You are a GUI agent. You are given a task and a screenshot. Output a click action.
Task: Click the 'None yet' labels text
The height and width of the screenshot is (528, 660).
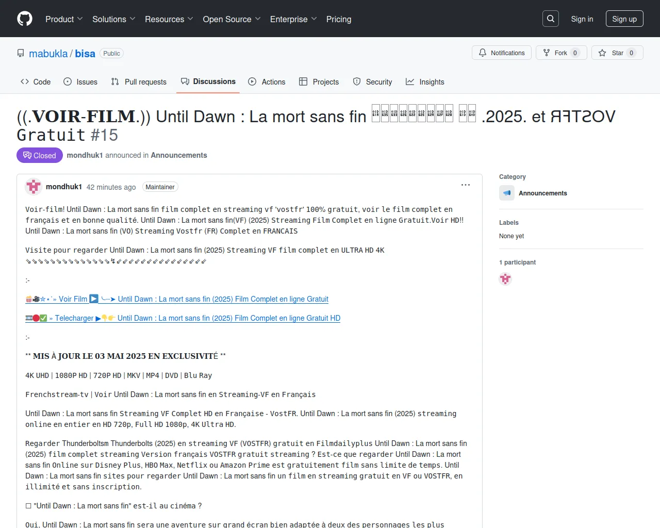tap(511, 236)
